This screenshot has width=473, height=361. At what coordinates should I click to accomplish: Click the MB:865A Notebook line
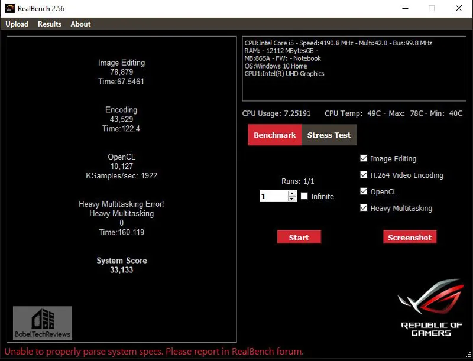point(283,58)
